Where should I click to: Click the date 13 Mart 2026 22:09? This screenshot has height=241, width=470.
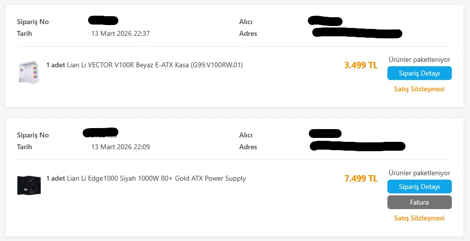pyautogui.click(x=120, y=147)
